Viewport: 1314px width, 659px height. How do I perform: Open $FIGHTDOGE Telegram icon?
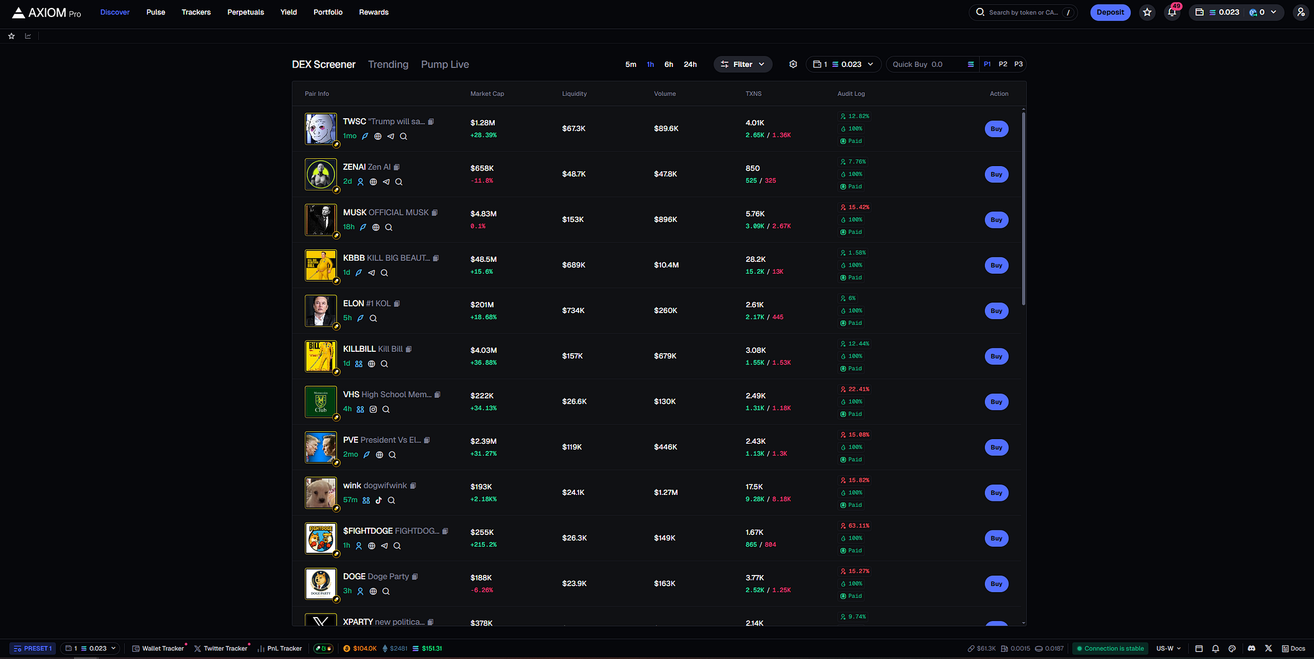[384, 545]
